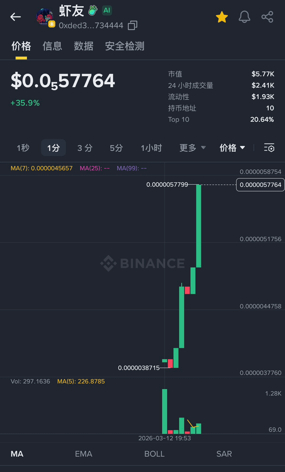
Task: Switch to the 信息 tab
Action: pyautogui.click(x=52, y=46)
